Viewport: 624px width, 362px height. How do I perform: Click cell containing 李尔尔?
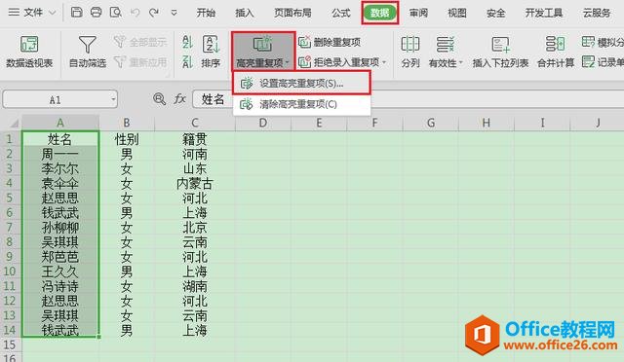[x=60, y=168]
